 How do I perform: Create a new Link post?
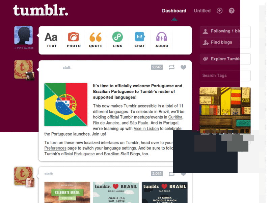[x=117, y=40]
